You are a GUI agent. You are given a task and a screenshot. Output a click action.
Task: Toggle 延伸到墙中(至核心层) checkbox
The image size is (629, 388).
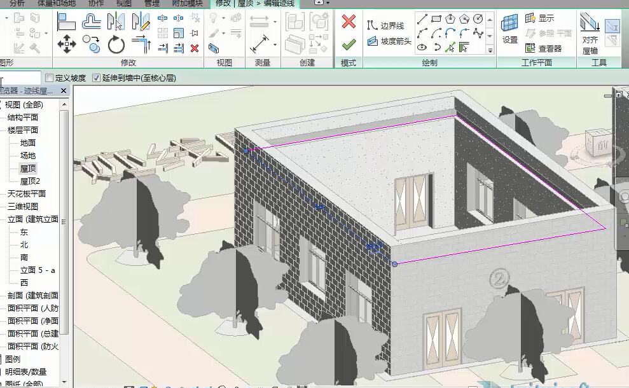pyautogui.click(x=96, y=78)
